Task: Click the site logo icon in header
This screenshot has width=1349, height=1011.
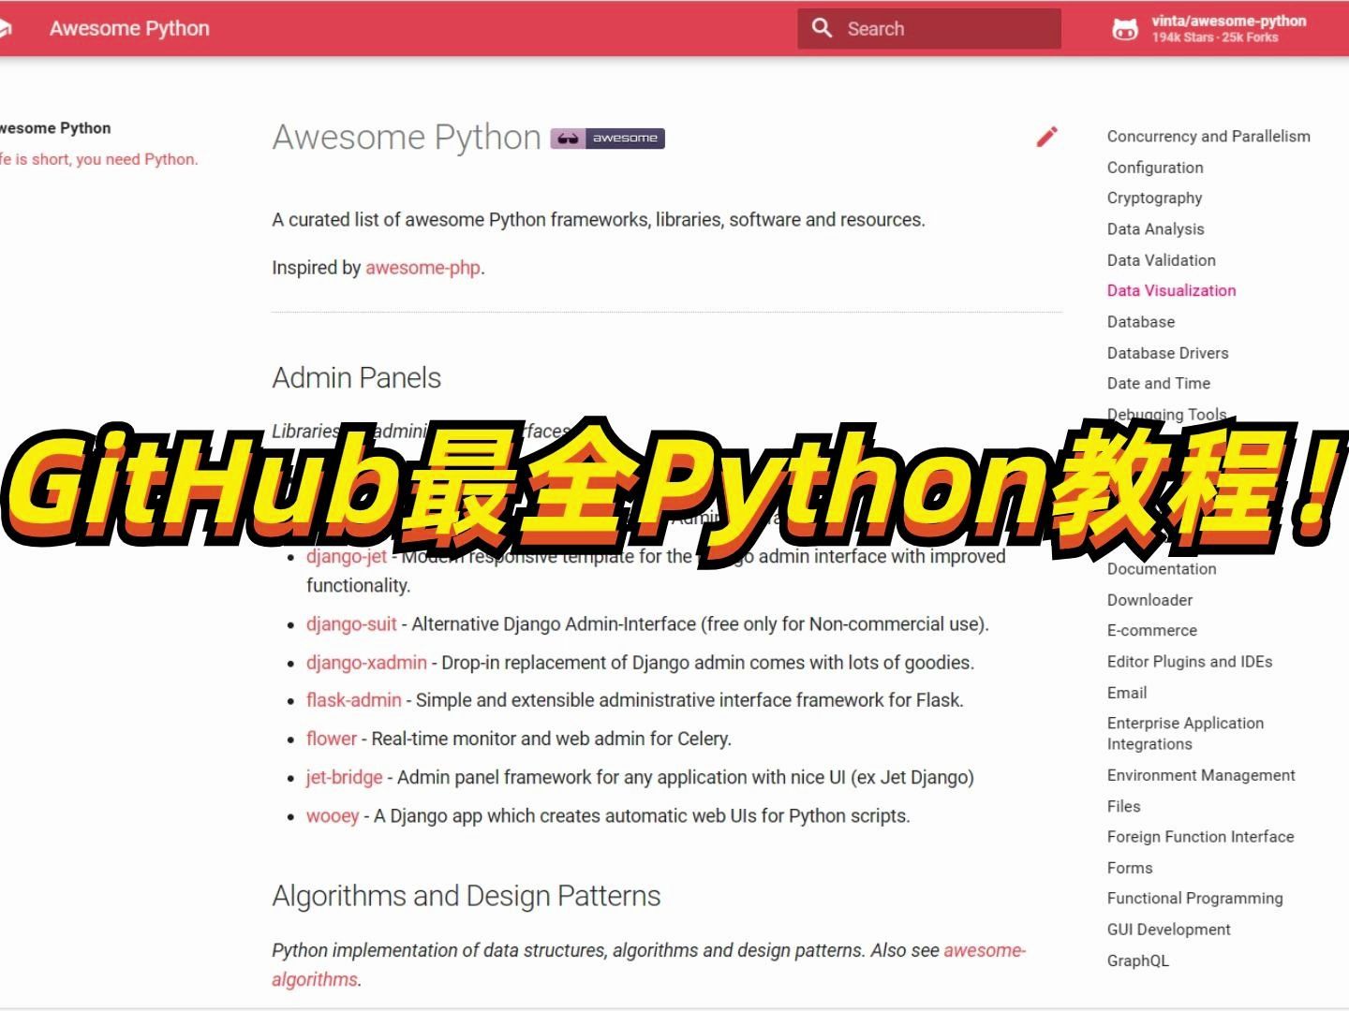Action: (x=5, y=28)
